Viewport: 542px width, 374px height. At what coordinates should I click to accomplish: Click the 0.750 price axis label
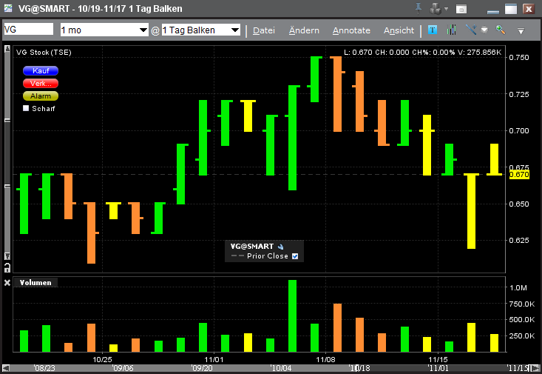[519, 57]
